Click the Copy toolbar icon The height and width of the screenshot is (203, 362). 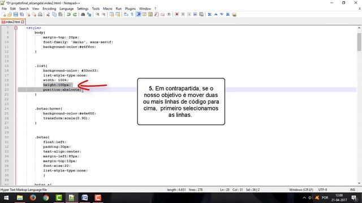point(54,14)
